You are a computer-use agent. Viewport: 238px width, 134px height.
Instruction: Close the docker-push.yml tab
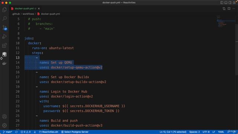tap(39, 9)
